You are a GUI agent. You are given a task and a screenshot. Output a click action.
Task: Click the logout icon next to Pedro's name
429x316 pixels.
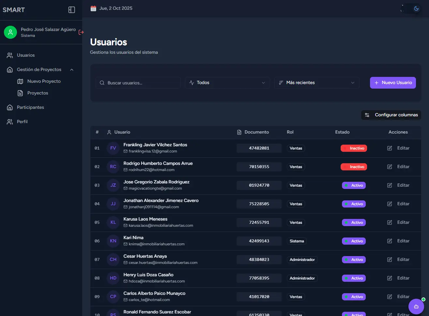coord(81,32)
